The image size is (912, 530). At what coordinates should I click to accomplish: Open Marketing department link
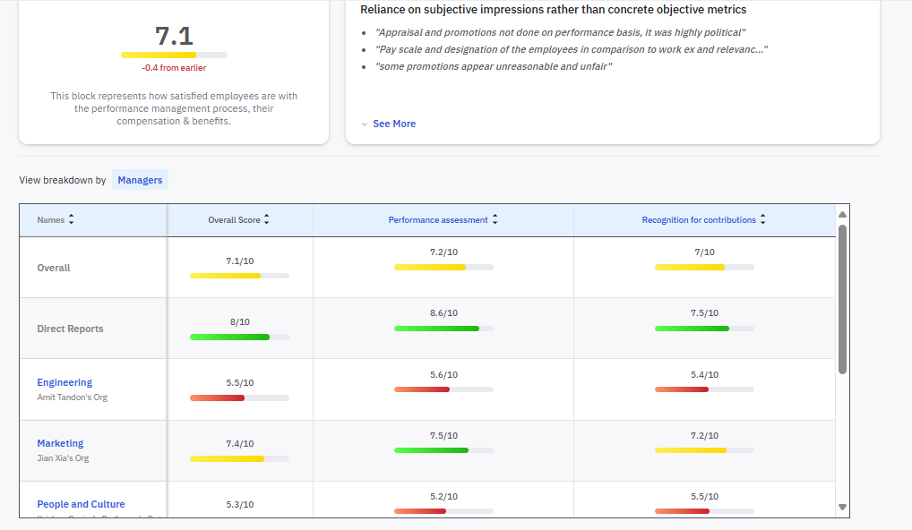pos(60,443)
